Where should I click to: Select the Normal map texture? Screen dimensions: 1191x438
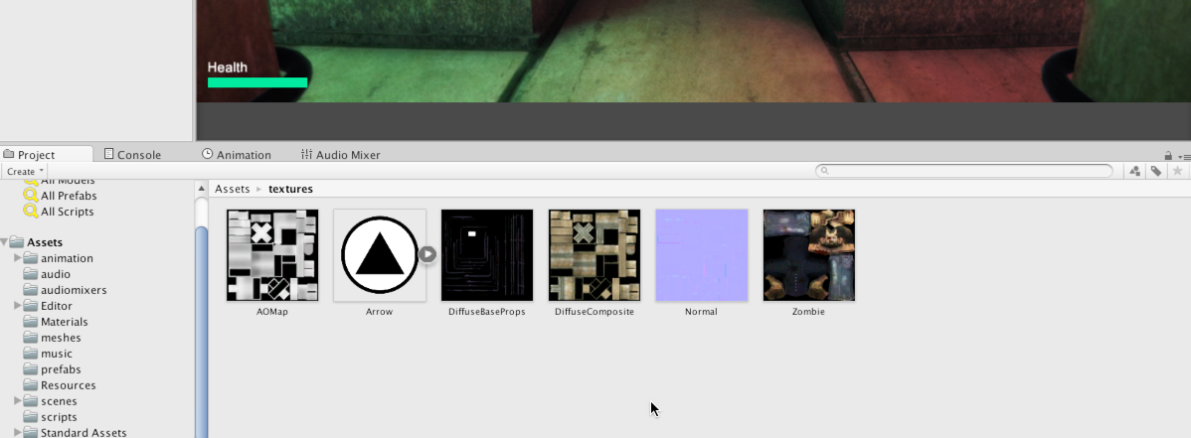[701, 255]
